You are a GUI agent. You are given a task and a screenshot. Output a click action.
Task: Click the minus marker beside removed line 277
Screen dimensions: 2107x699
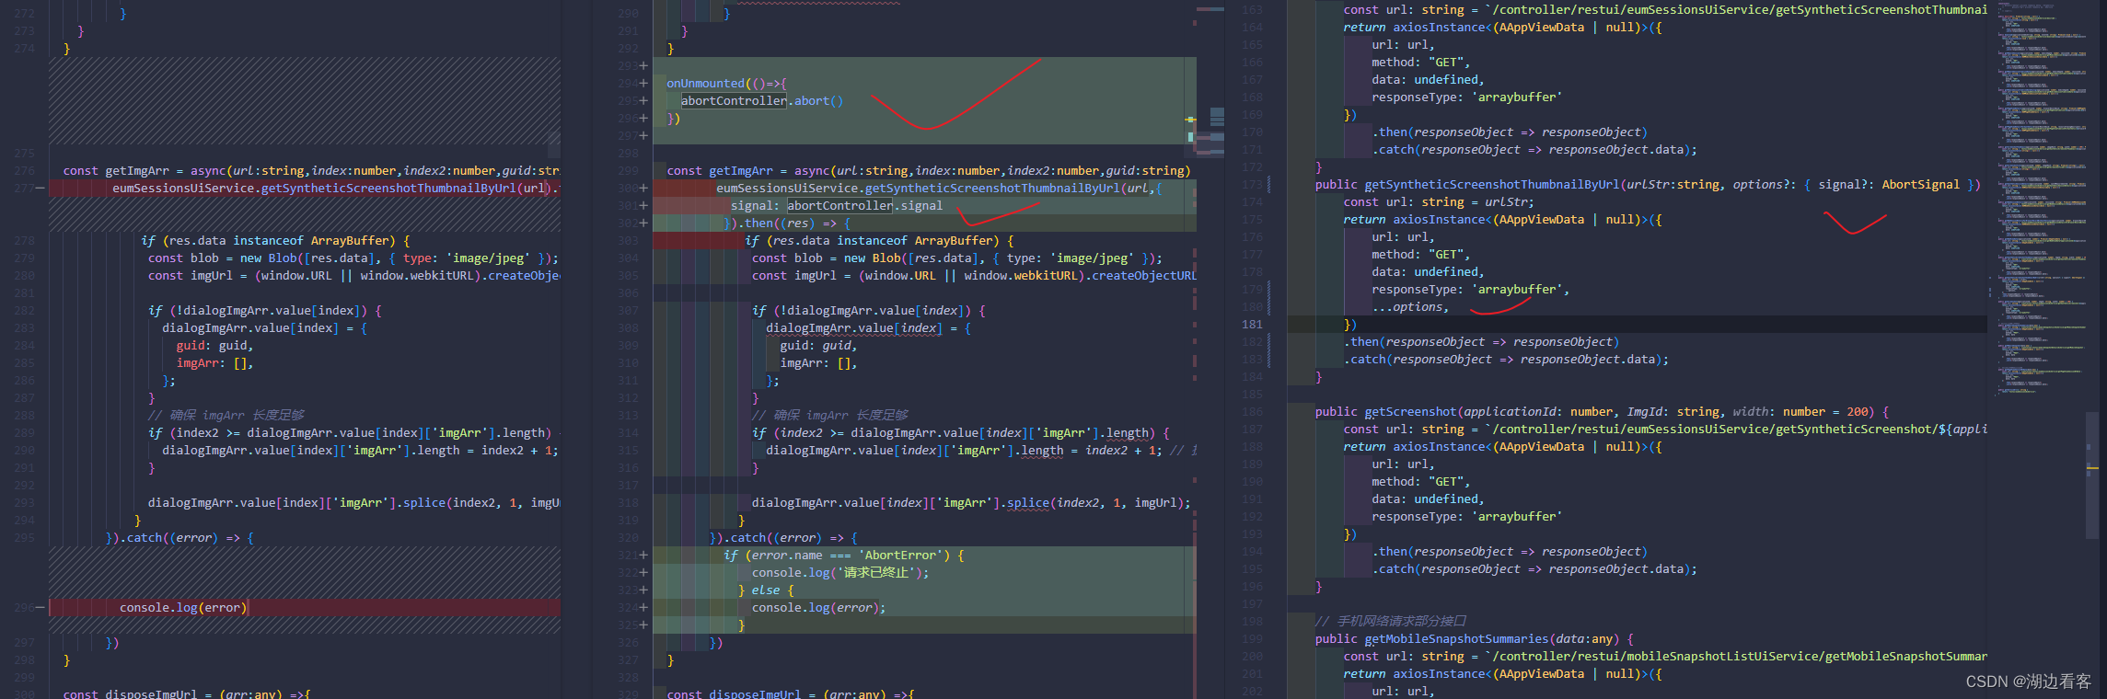click(x=40, y=188)
